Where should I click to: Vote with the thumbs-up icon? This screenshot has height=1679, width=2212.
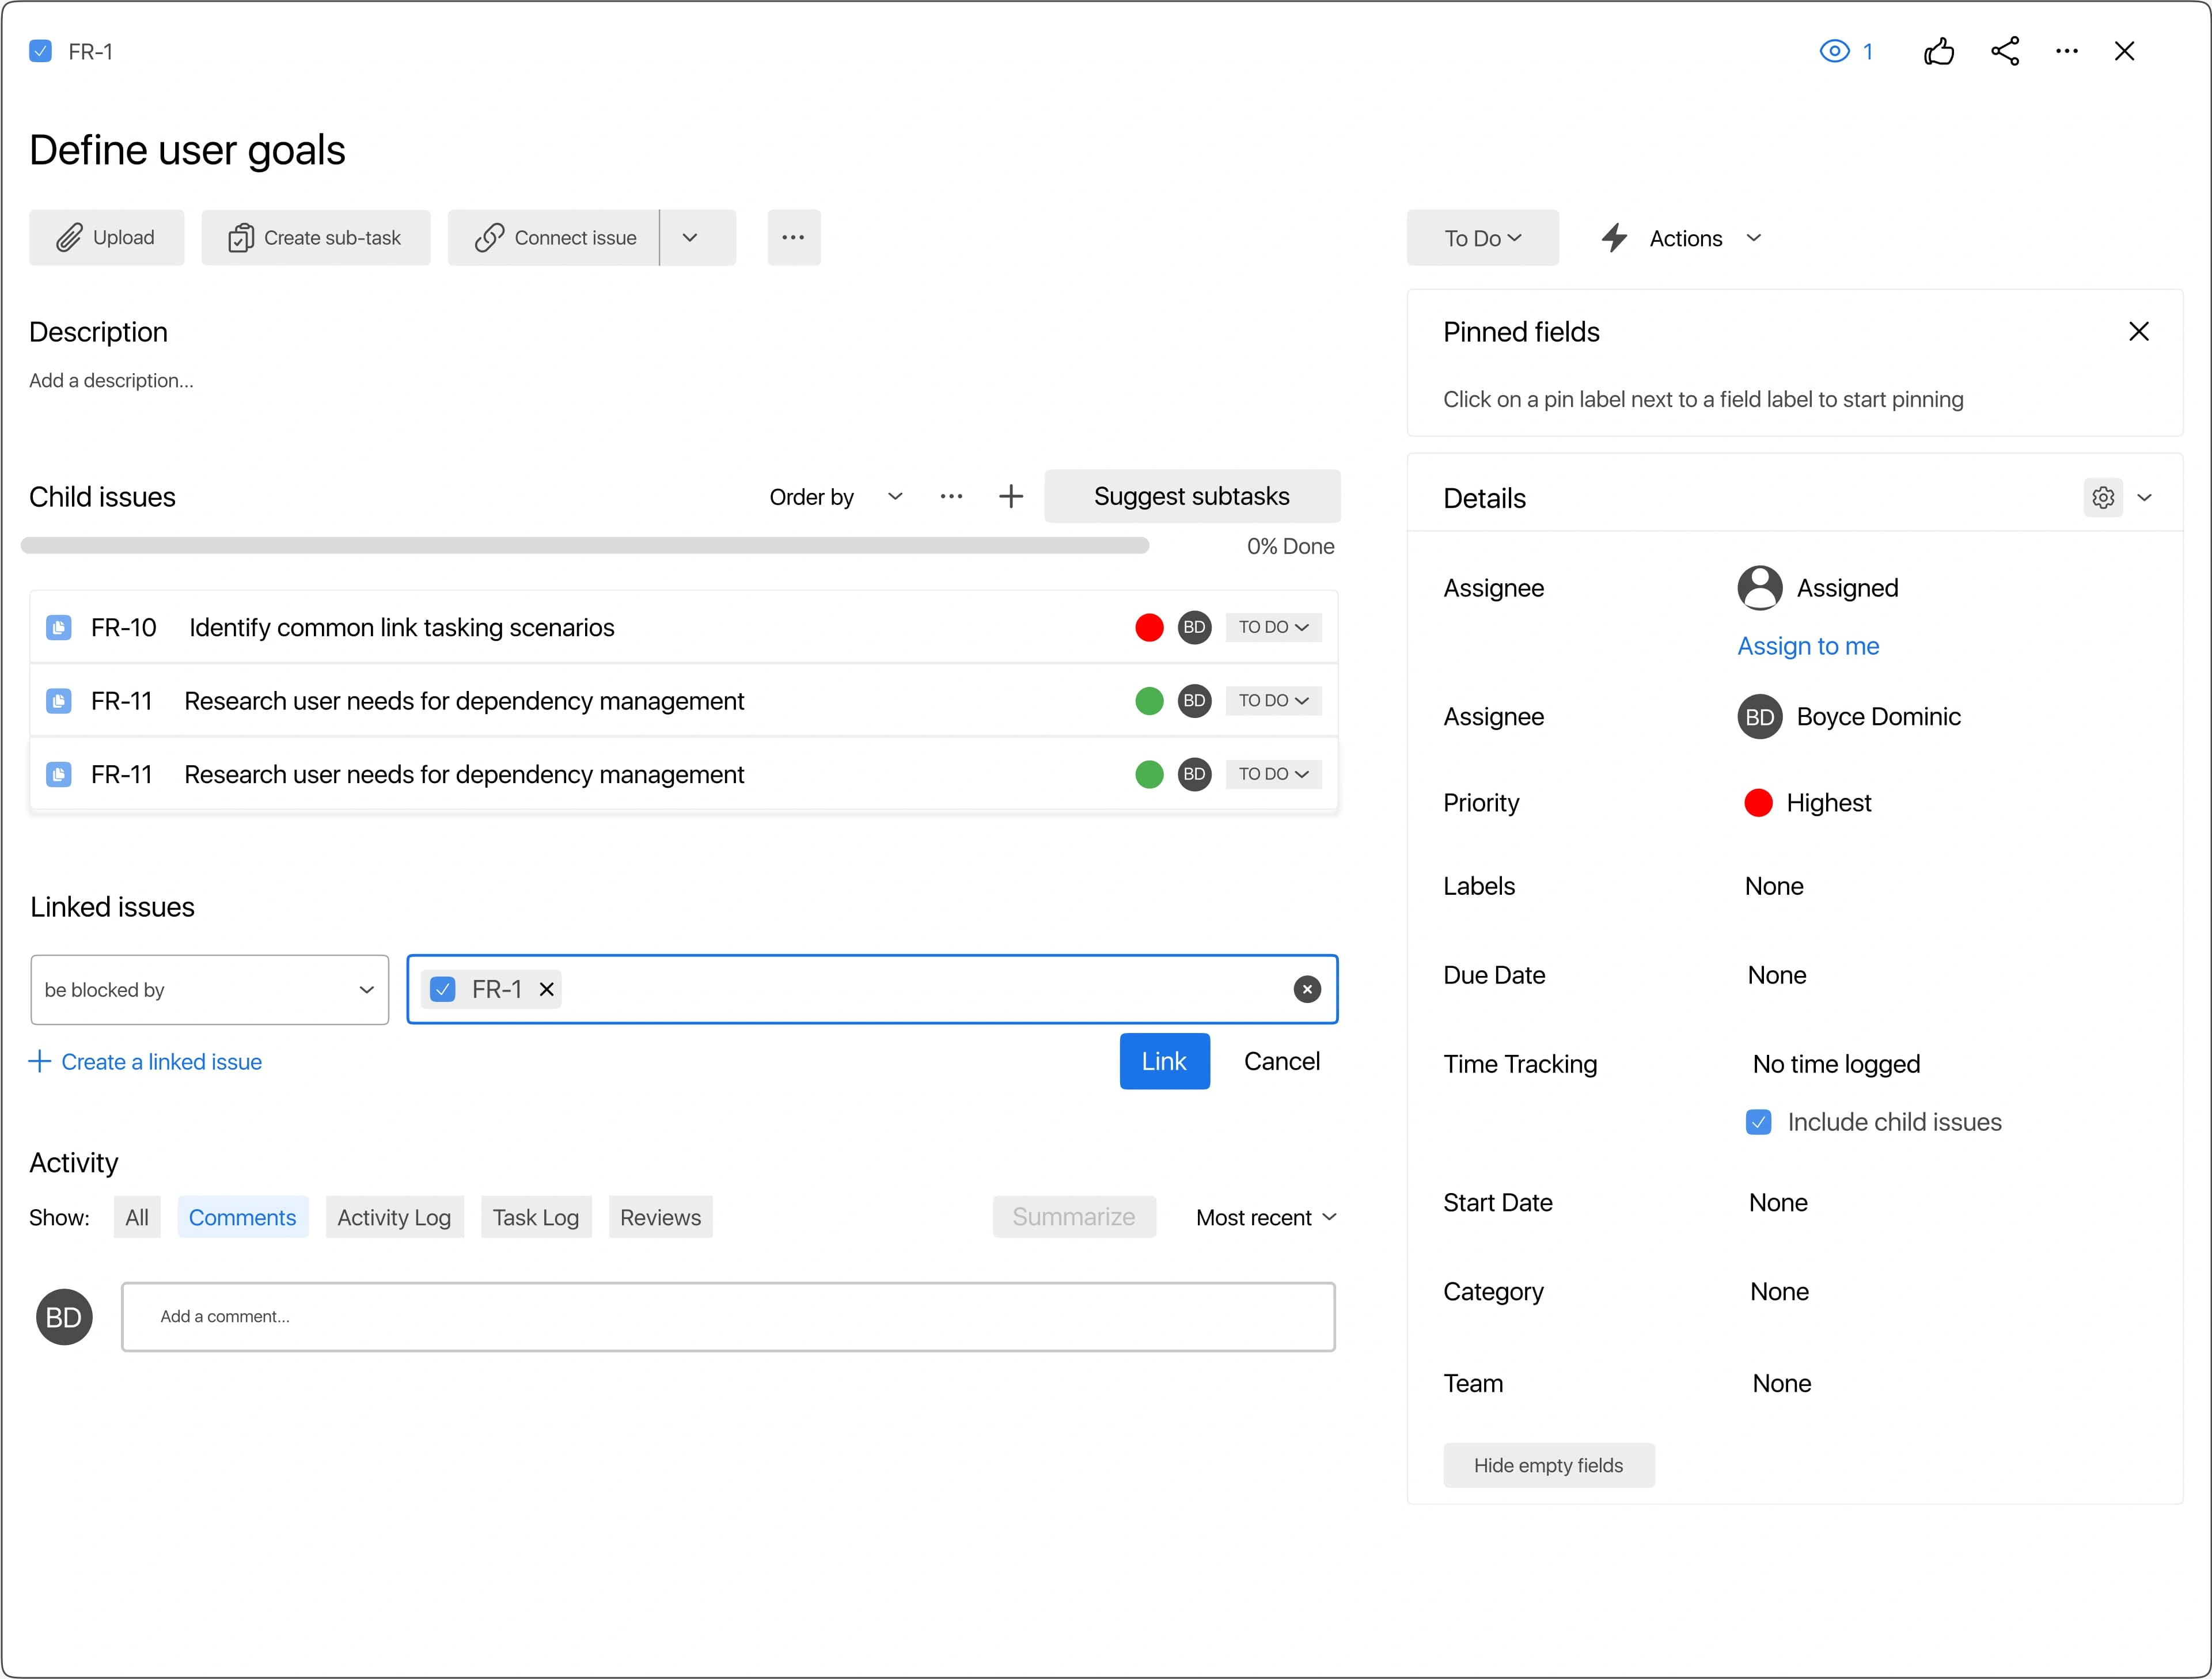click(x=1938, y=51)
